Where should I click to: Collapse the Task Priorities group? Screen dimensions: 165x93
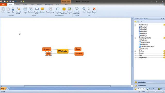pyautogui.click(x=135, y=25)
